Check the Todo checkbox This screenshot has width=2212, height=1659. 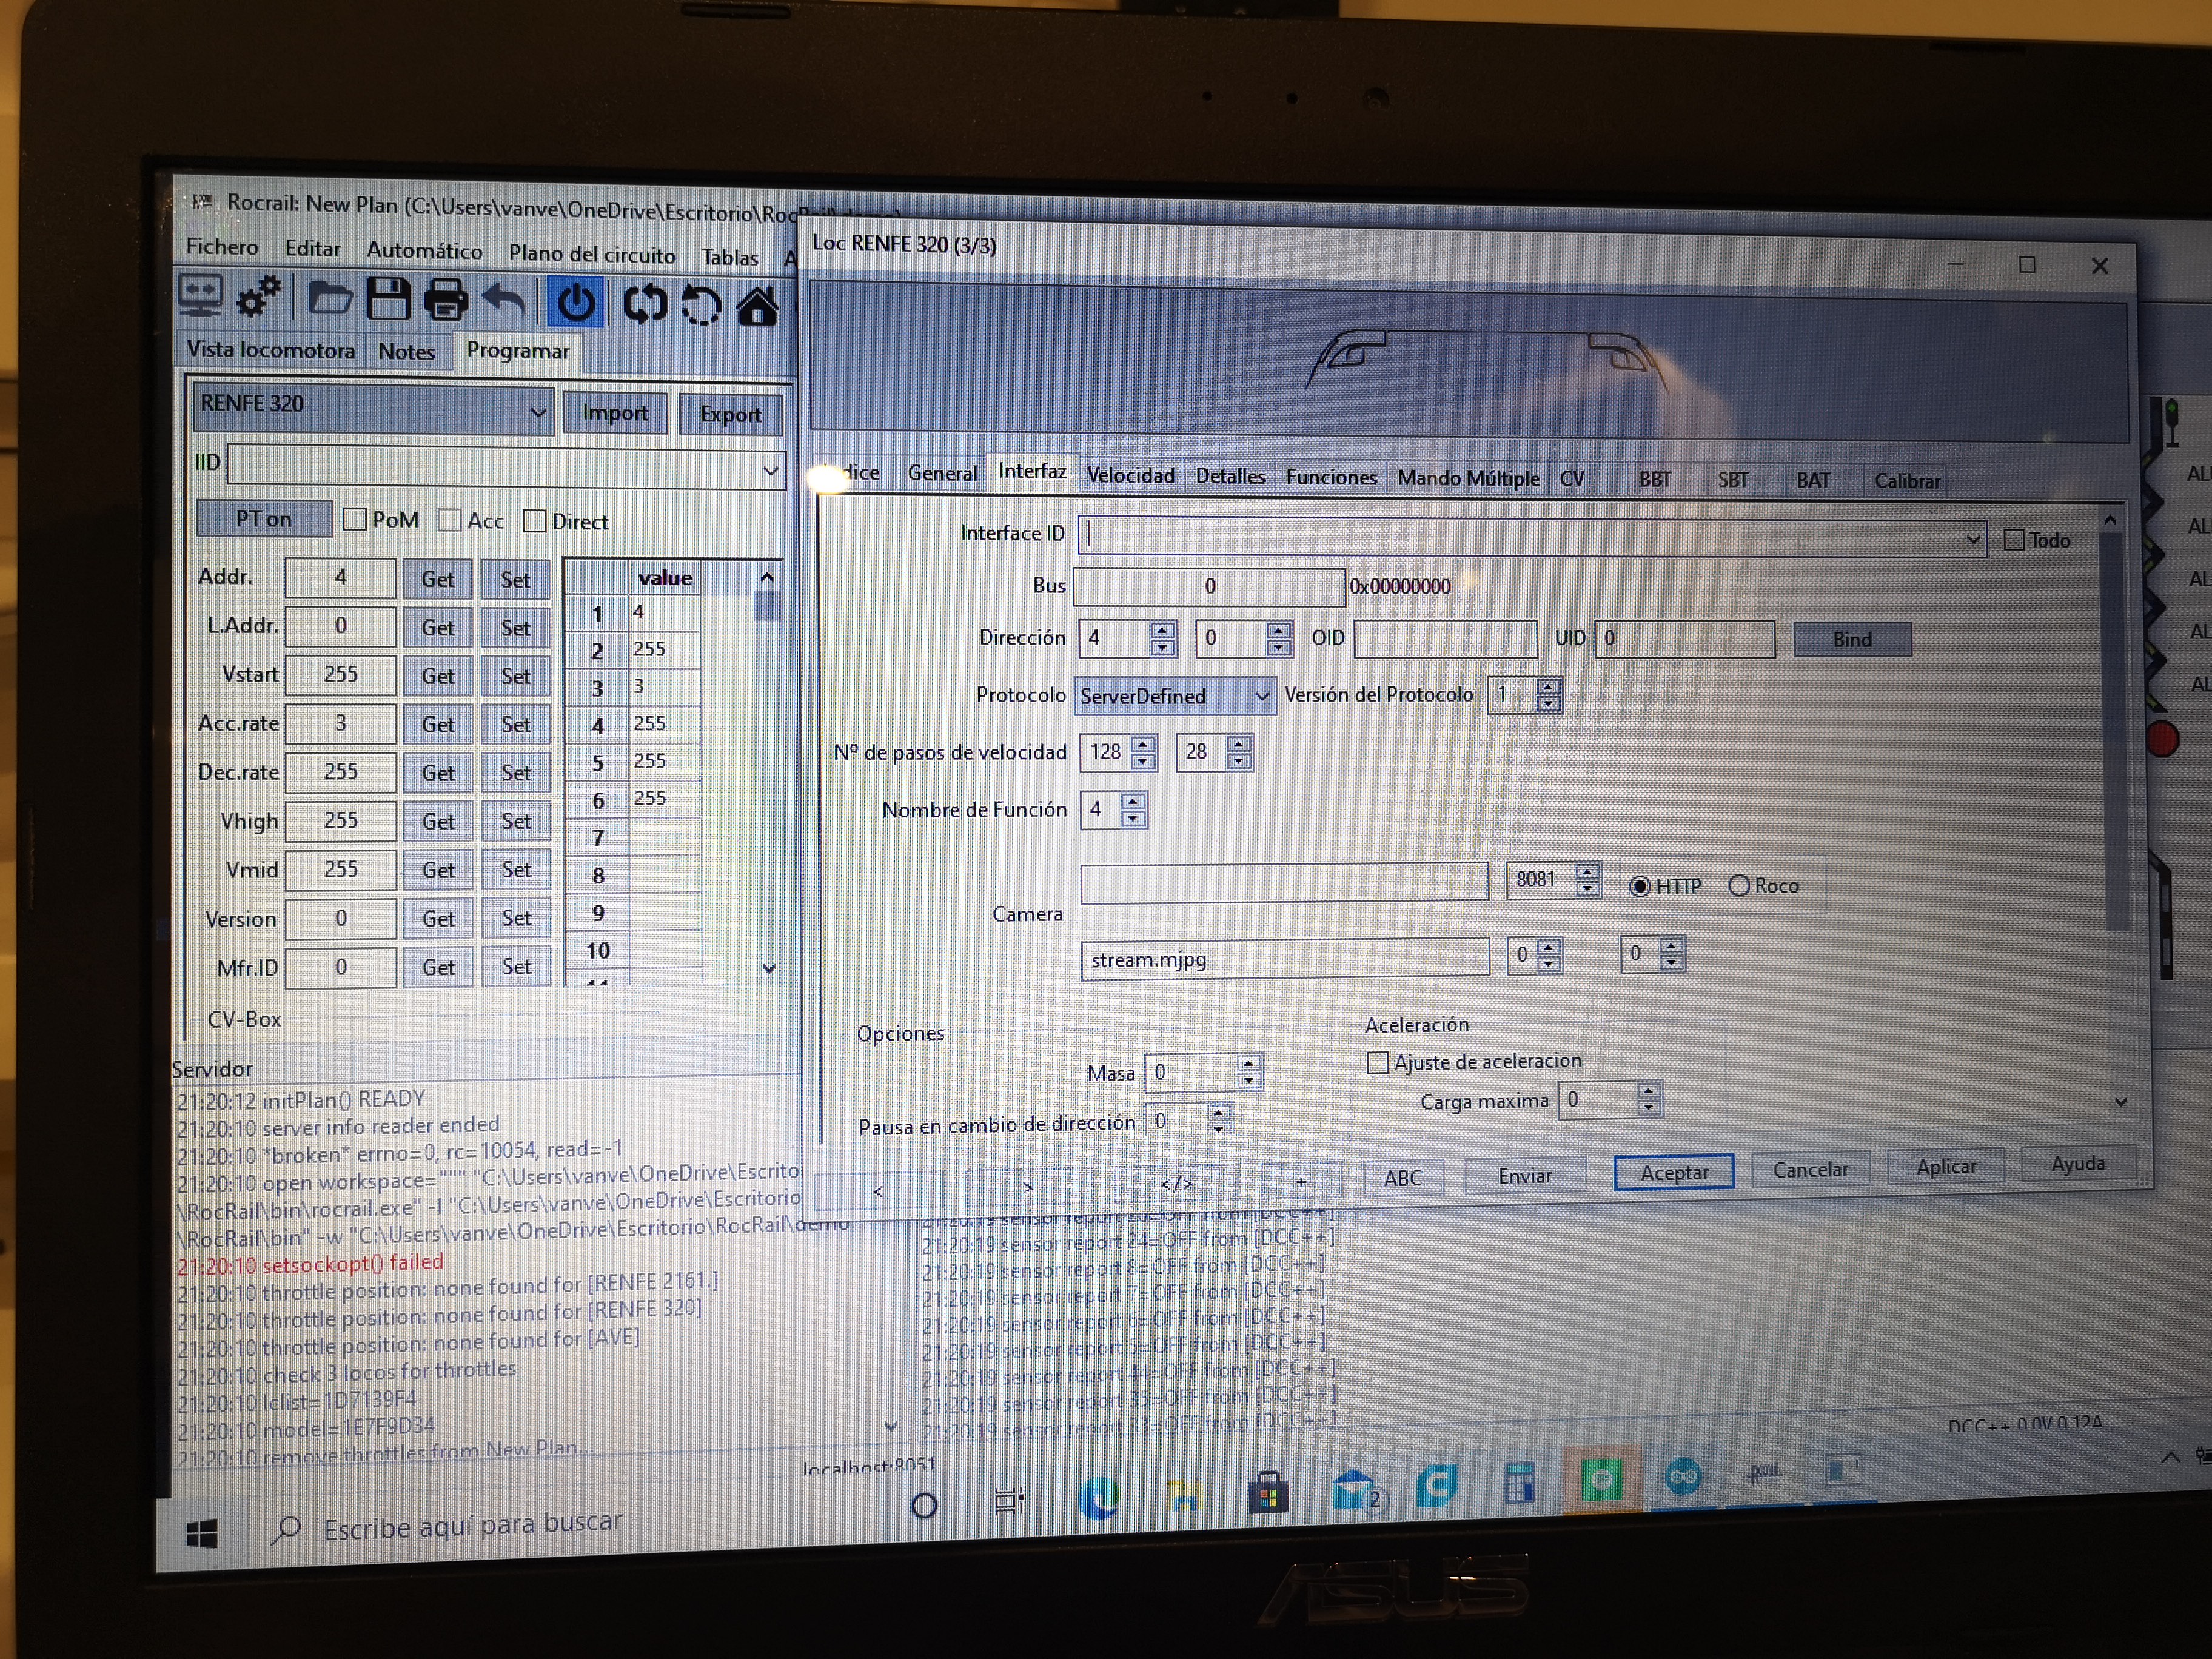click(x=2014, y=540)
